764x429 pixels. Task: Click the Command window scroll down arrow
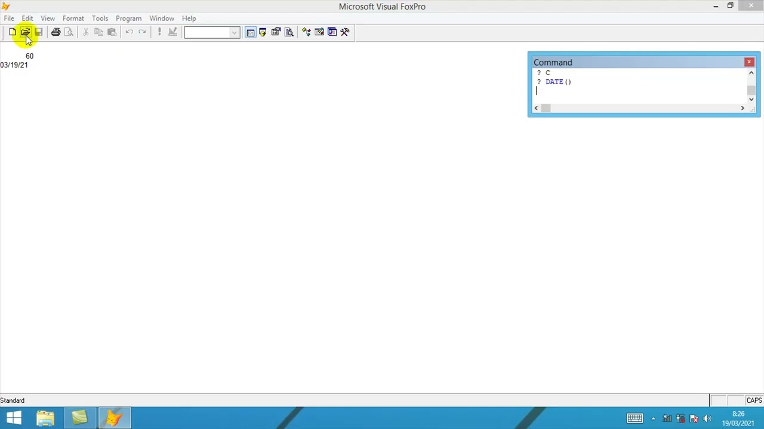[x=751, y=100]
